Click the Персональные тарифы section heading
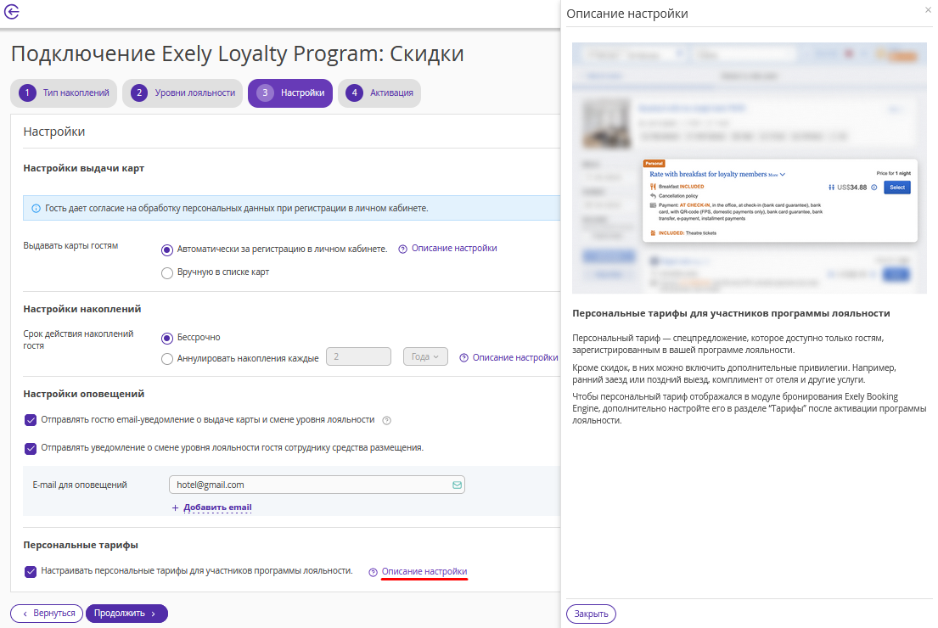 point(81,546)
